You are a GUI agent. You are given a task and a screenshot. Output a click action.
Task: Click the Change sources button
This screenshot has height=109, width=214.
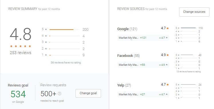(194, 12)
